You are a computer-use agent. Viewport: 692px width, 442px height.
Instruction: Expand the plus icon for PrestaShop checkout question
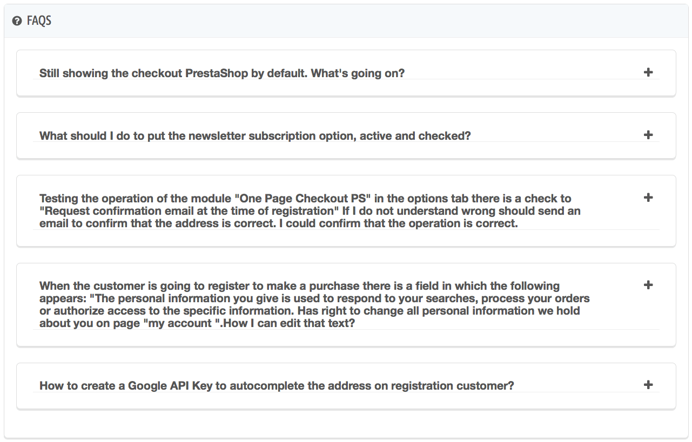click(649, 72)
